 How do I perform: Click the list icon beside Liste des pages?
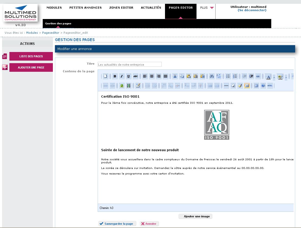point(5,56)
